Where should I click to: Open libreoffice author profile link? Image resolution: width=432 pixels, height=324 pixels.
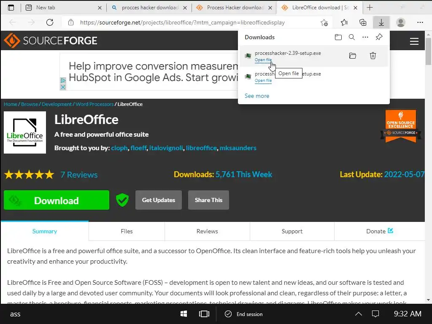tap(201, 148)
